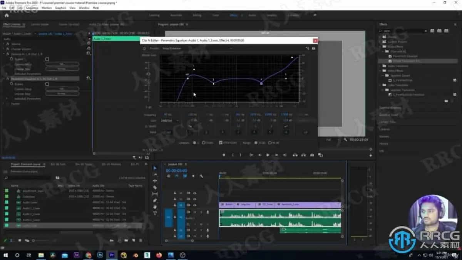The image size is (462, 260).
Task: Select the Type tool in the tools panel
Action: 155,213
